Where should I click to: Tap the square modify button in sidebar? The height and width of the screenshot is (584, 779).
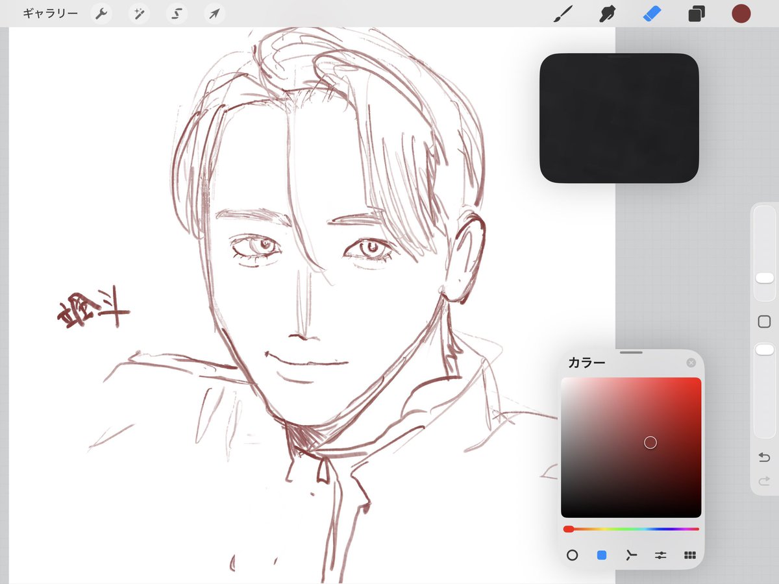[x=764, y=322]
